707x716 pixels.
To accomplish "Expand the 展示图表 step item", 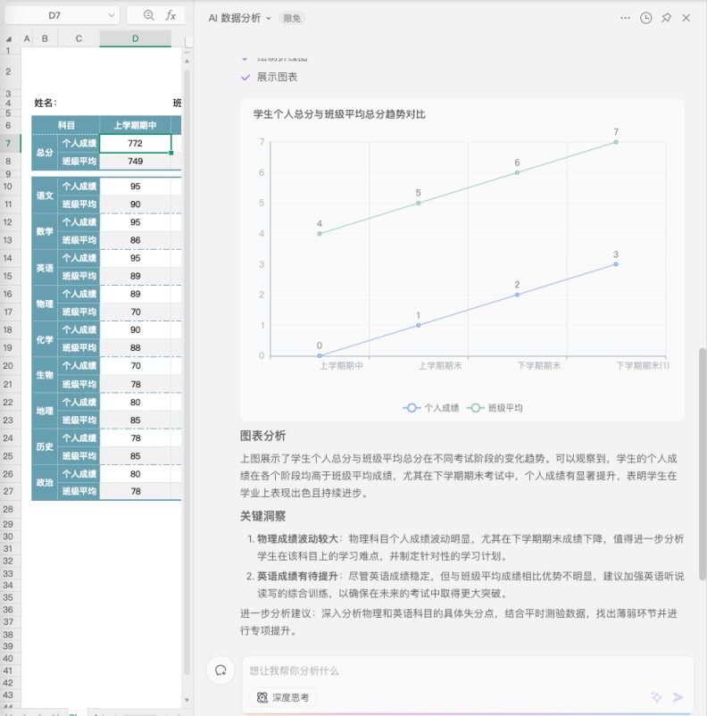I will click(277, 78).
